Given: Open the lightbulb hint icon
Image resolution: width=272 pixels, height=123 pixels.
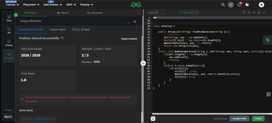Looking at the screenshot, I should click(x=153, y=119).
